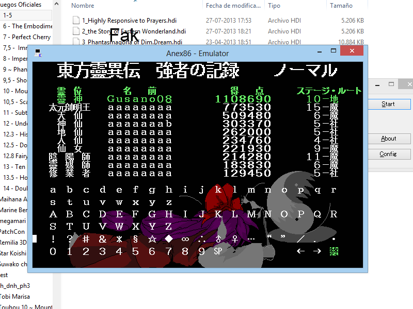Select file 3_Phantasmagoria of Dim.Dream.hdi
The image size is (413, 309).
pyautogui.click(x=132, y=42)
